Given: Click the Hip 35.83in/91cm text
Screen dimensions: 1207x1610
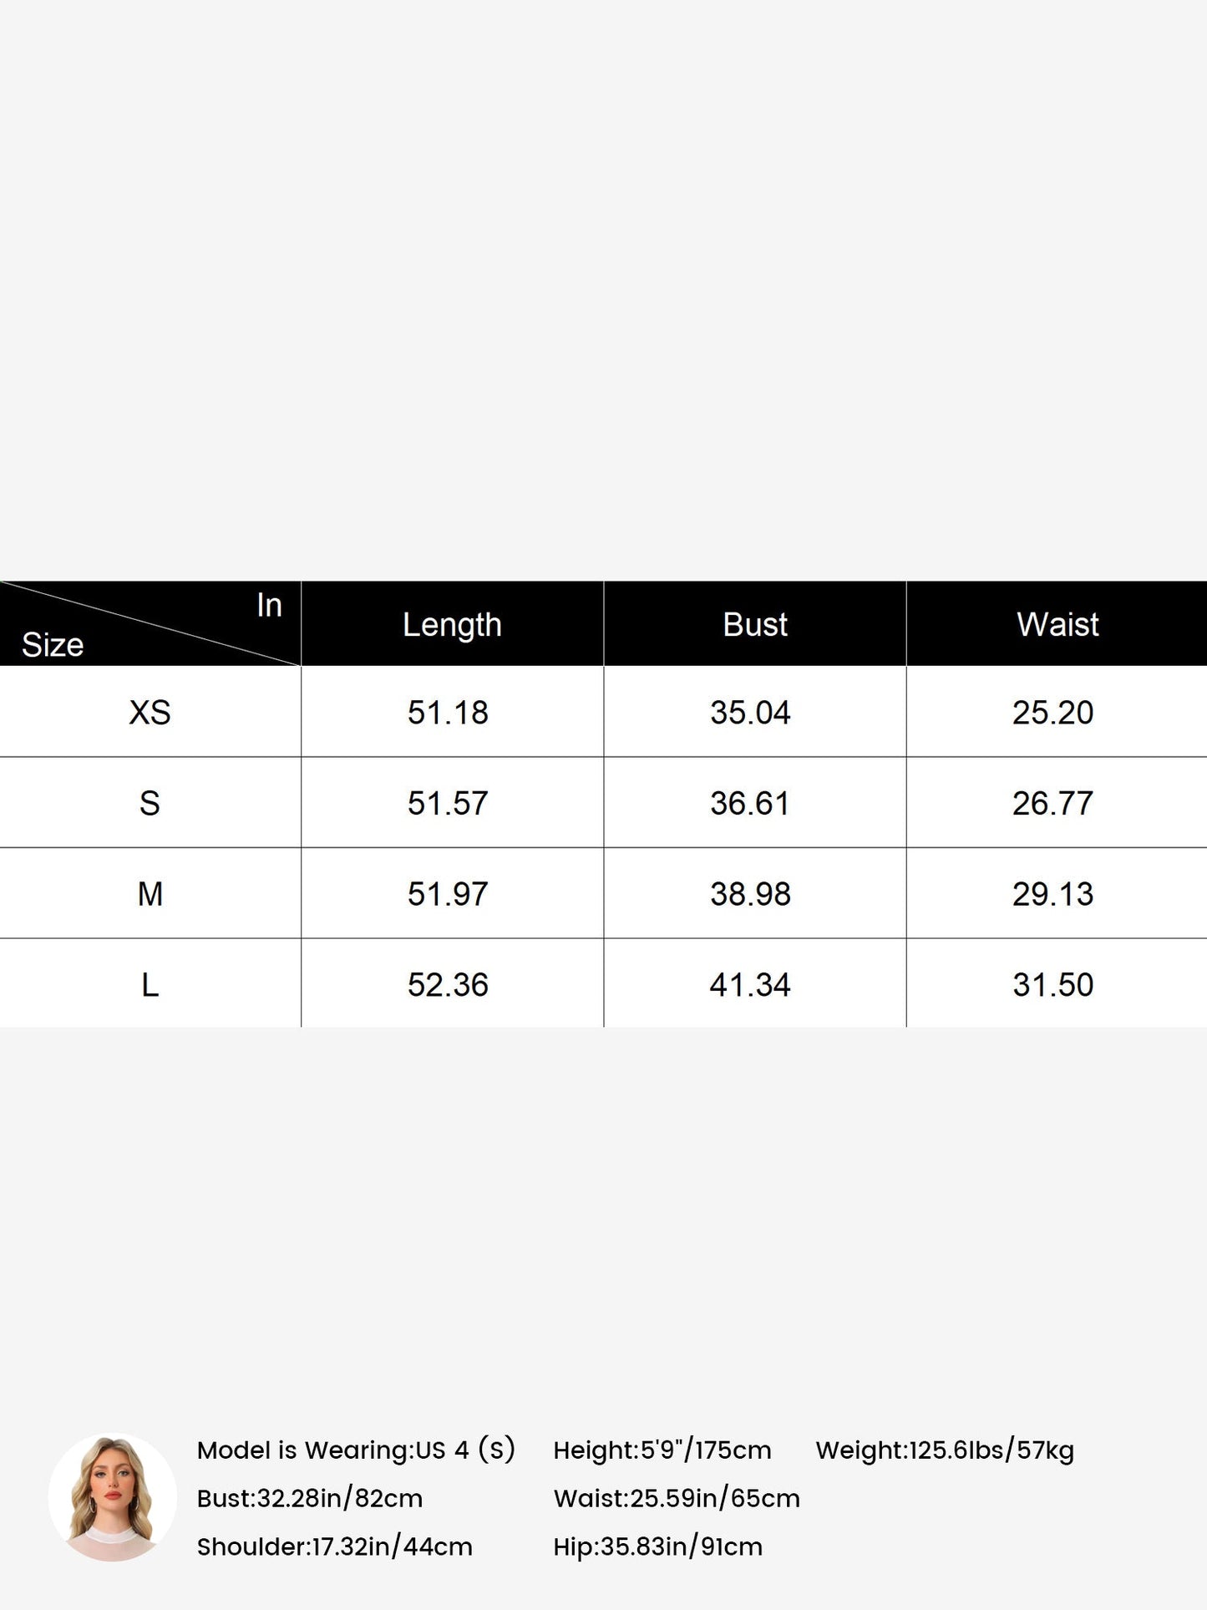Looking at the screenshot, I should click(658, 1547).
